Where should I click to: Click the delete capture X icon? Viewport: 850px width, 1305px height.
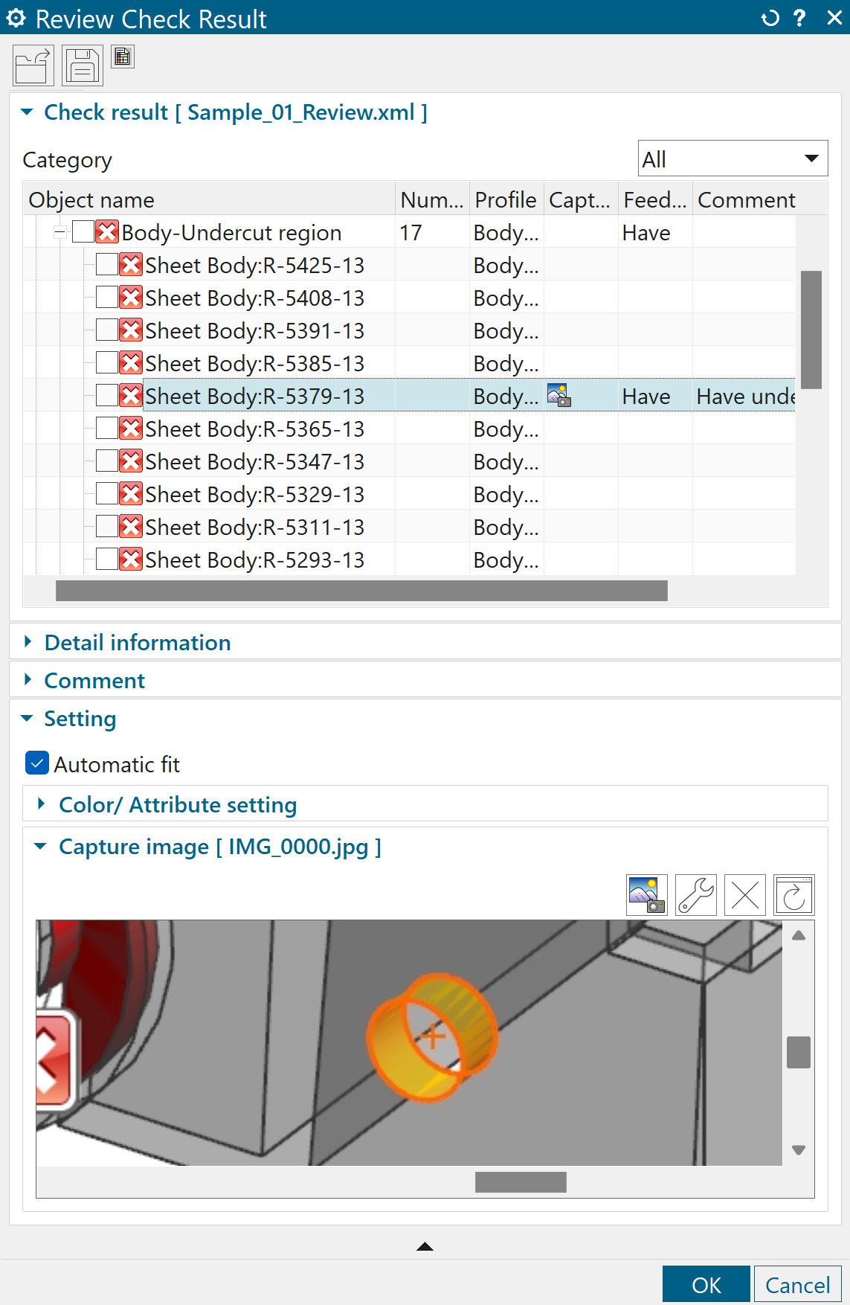click(x=744, y=894)
